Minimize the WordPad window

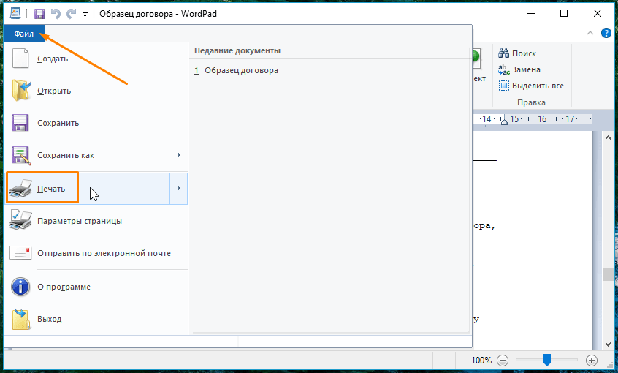531,13
